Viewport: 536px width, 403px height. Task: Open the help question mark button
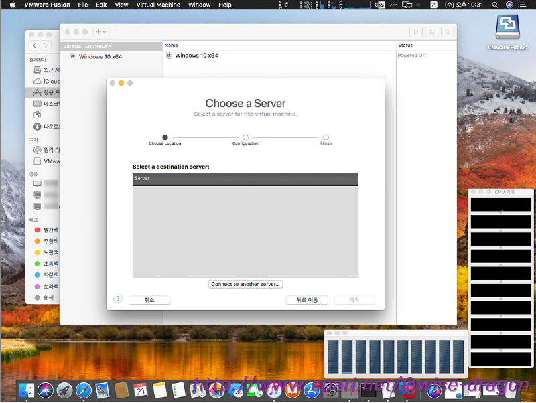[118, 299]
